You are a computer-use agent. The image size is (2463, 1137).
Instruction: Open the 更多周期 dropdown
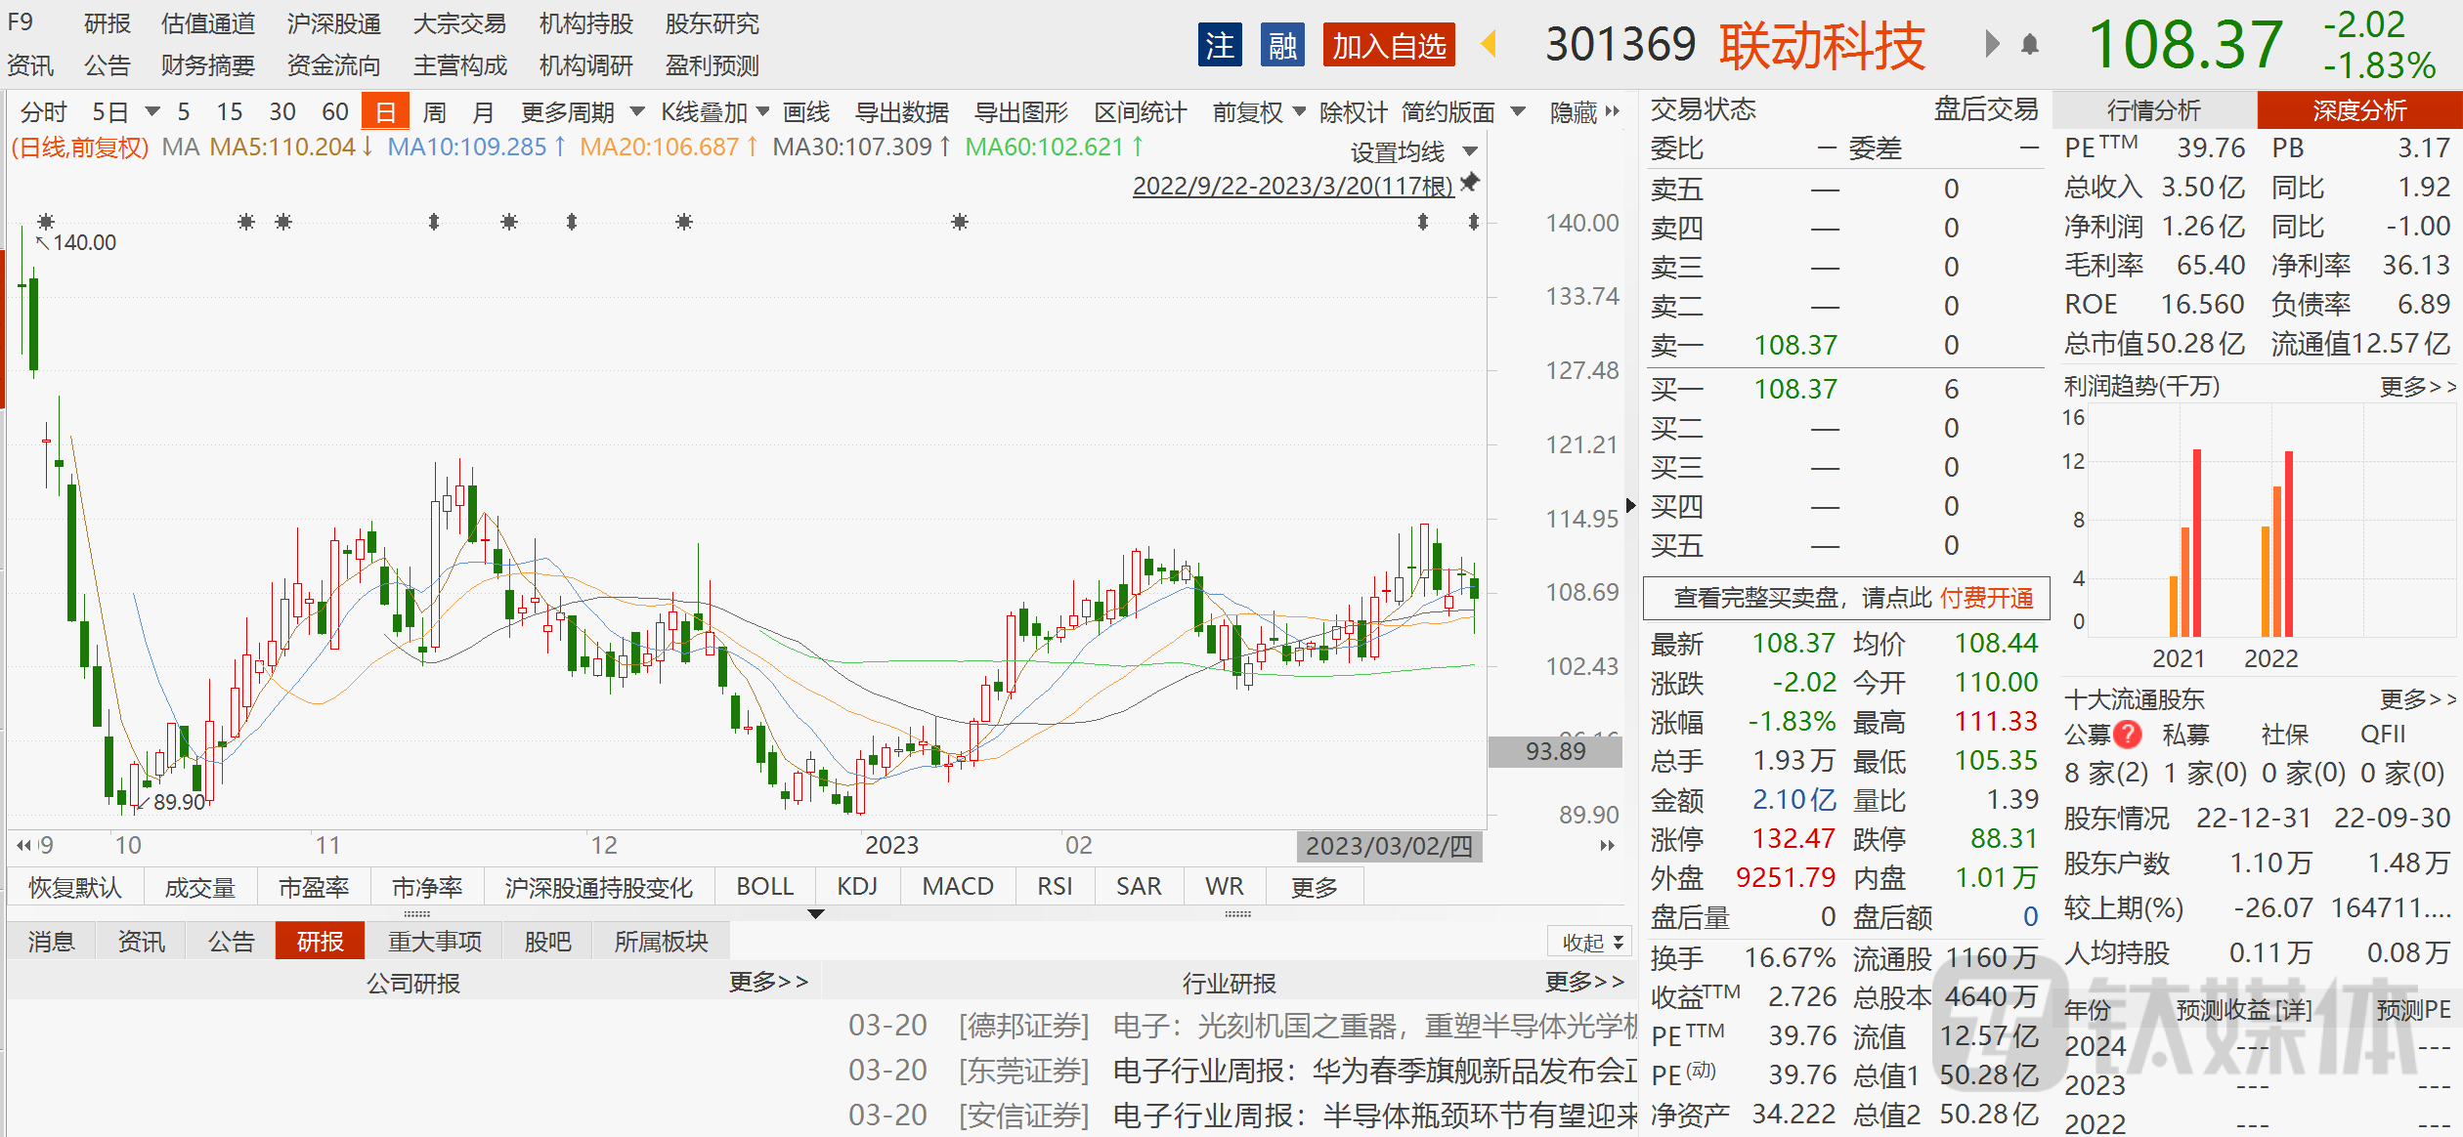583,112
